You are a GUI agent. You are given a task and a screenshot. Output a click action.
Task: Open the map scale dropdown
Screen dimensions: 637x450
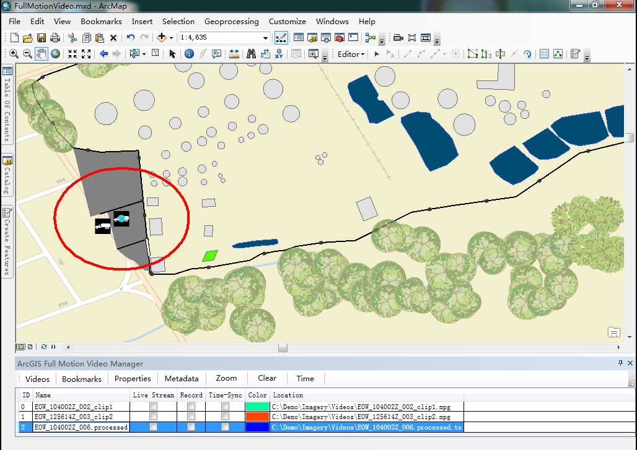[265, 38]
